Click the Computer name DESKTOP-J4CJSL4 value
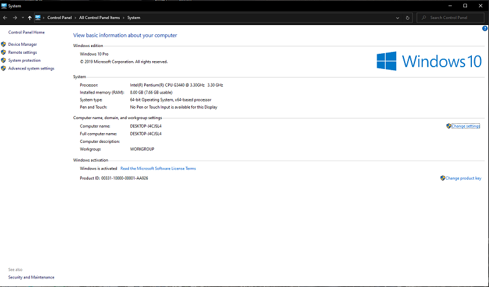Image resolution: width=489 pixels, height=287 pixels. click(x=145, y=126)
